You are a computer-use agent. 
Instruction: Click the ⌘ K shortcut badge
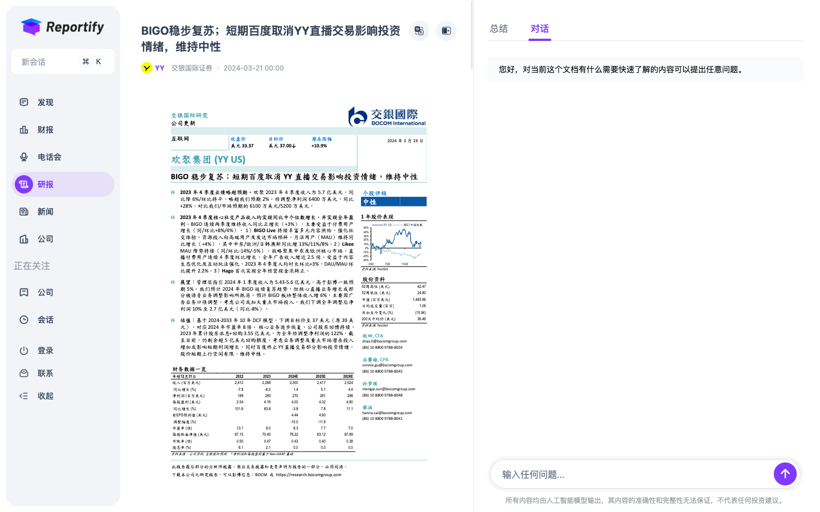pos(92,61)
